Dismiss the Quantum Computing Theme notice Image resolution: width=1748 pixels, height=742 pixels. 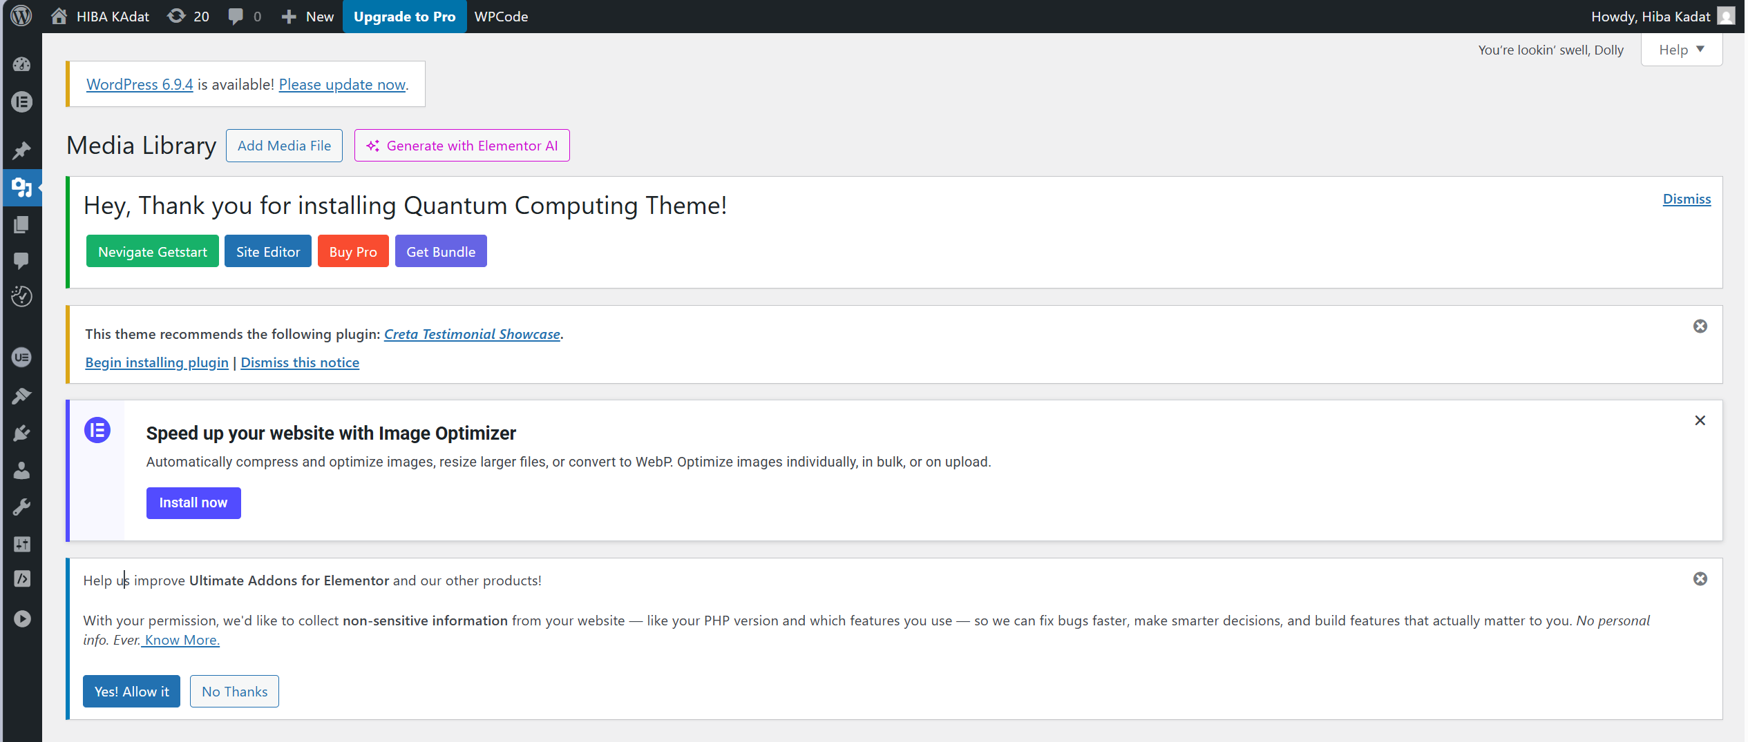tap(1687, 199)
